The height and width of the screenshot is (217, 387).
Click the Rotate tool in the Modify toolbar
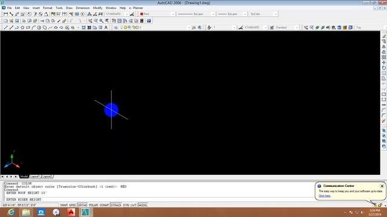[x=384, y=68]
